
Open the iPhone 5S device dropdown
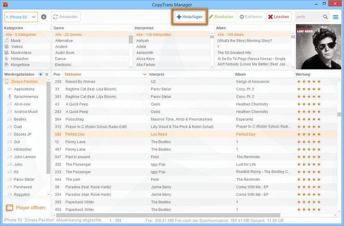tap(21, 17)
